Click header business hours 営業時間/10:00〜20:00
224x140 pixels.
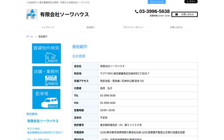pos(160,16)
